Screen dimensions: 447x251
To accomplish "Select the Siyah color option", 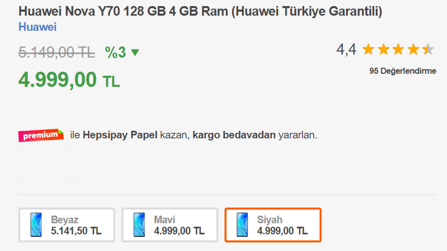I will point(273,225).
